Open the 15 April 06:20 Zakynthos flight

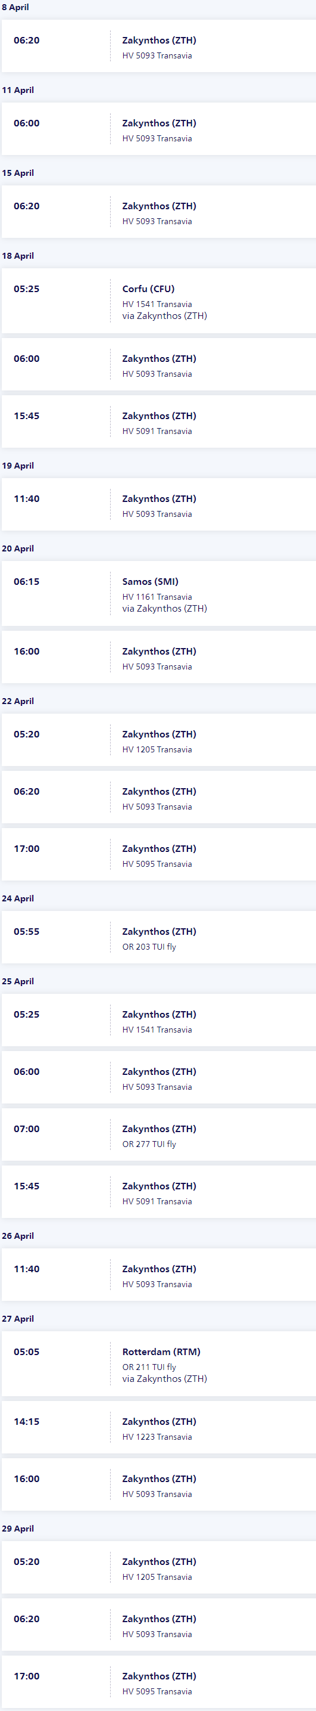(x=158, y=213)
